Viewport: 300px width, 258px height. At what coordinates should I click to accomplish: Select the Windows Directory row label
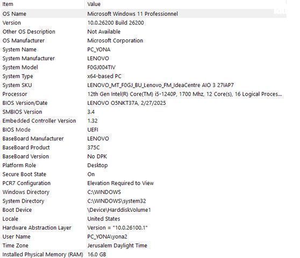point(26,192)
